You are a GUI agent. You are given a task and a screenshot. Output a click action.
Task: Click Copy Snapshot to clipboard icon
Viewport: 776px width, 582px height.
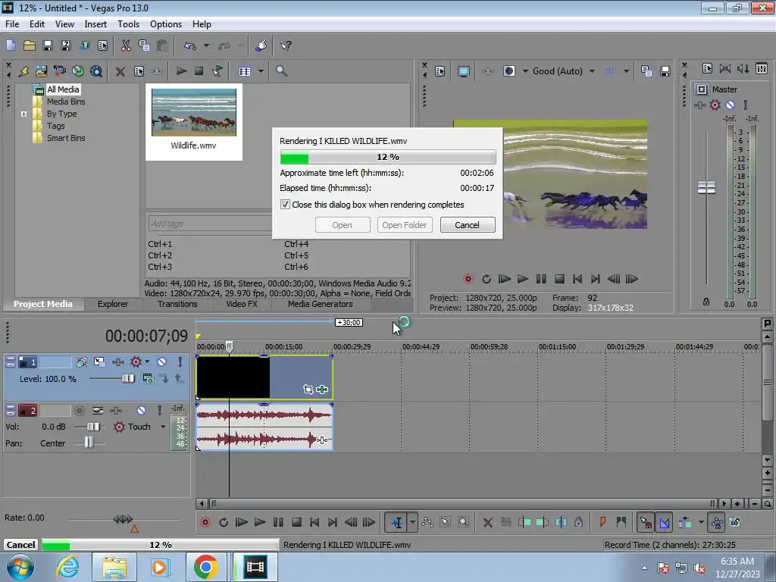click(x=646, y=71)
